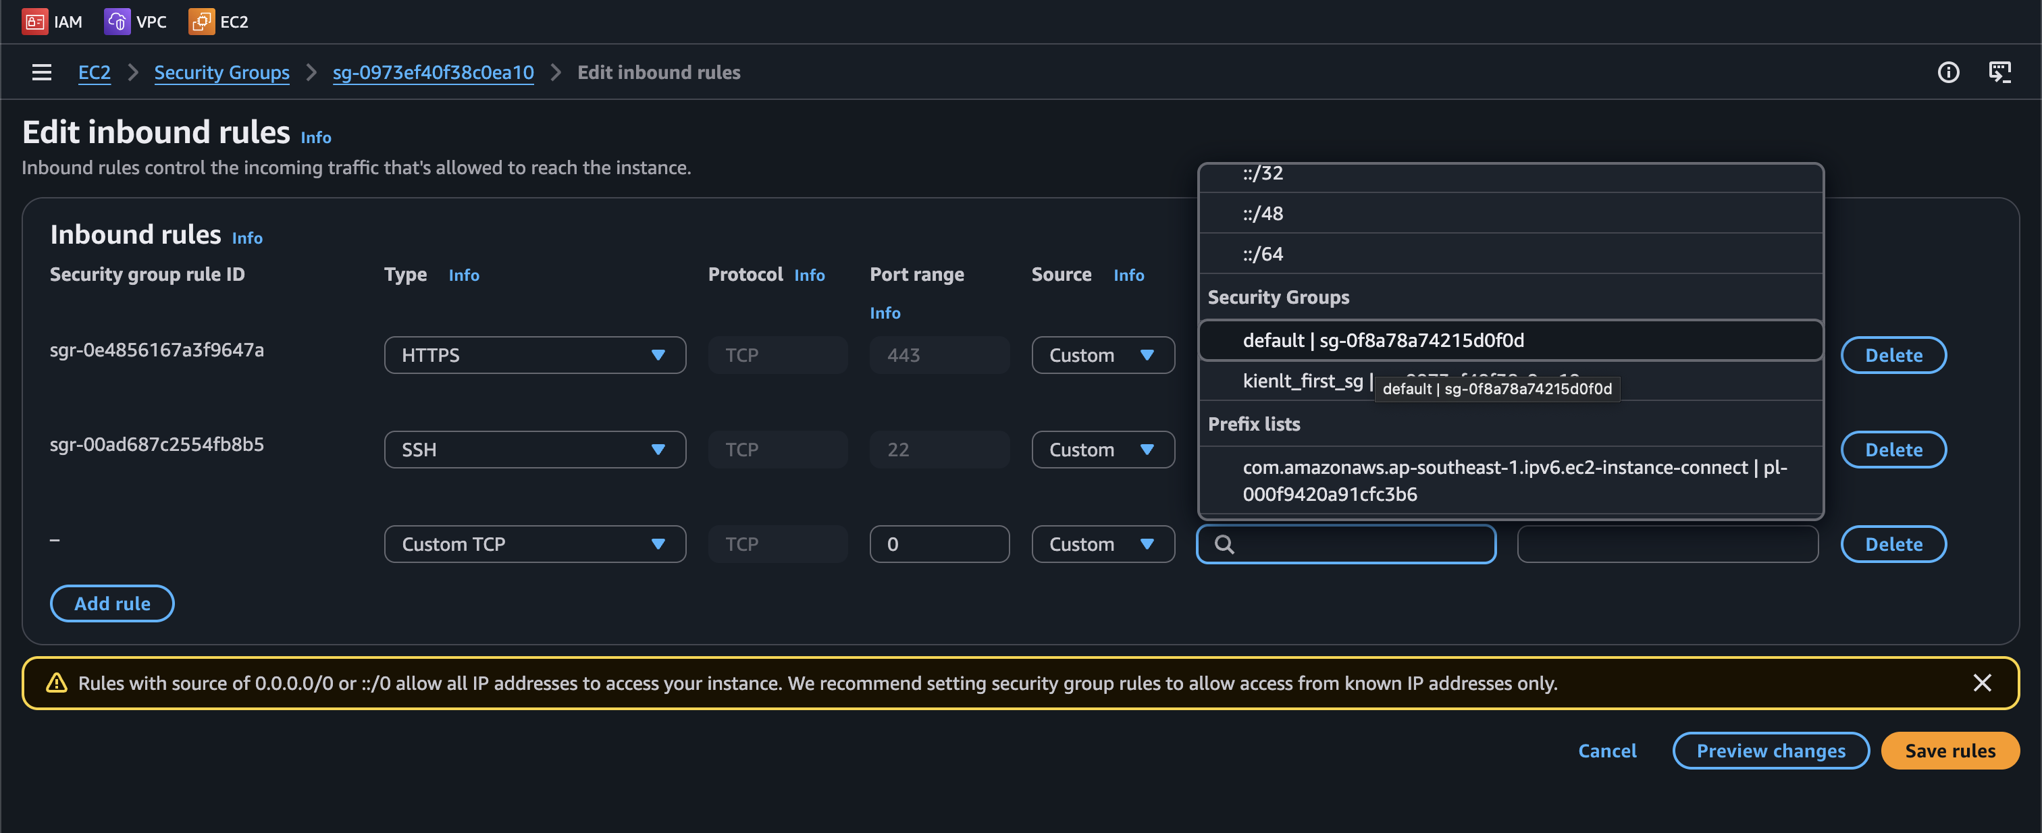Open the hamburger navigation menu

point(41,72)
